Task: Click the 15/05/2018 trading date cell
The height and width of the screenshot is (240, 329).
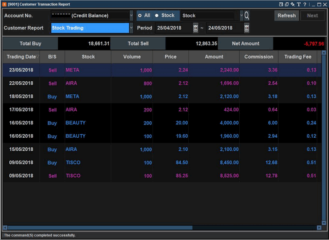Action: pyautogui.click(x=21, y=150)
